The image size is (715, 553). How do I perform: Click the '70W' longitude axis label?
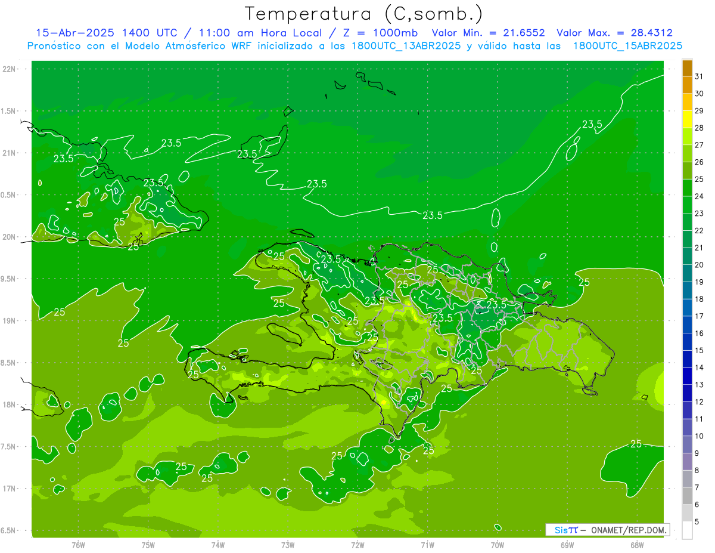(x=498, y=545)
